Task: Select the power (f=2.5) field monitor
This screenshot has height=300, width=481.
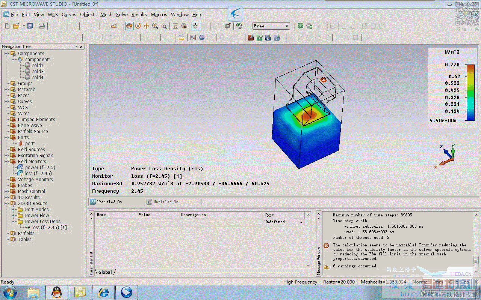Action: (x=40, y=168)
